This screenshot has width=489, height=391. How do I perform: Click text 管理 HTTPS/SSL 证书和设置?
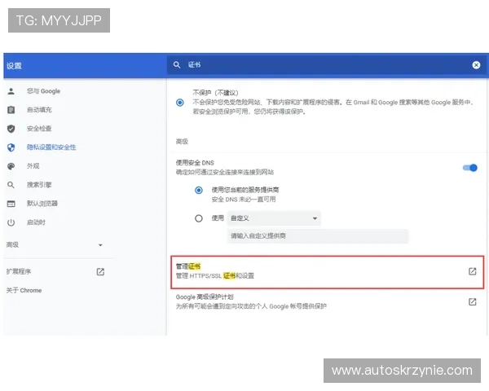[x=215, y=275]
